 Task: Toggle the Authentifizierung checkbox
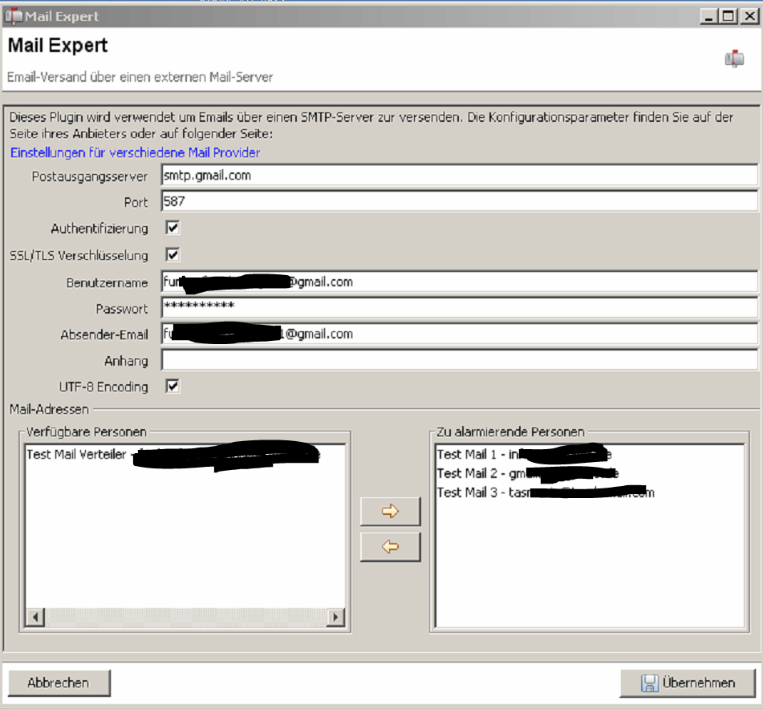pos(172,229)
